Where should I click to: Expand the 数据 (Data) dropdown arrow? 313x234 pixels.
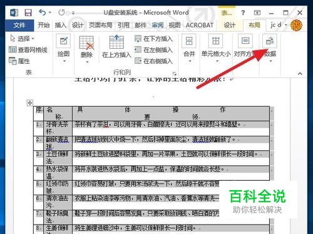pos(270,61)
